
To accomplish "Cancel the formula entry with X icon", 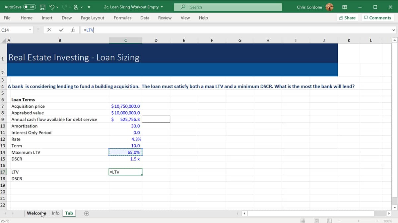I will [49, 30].
